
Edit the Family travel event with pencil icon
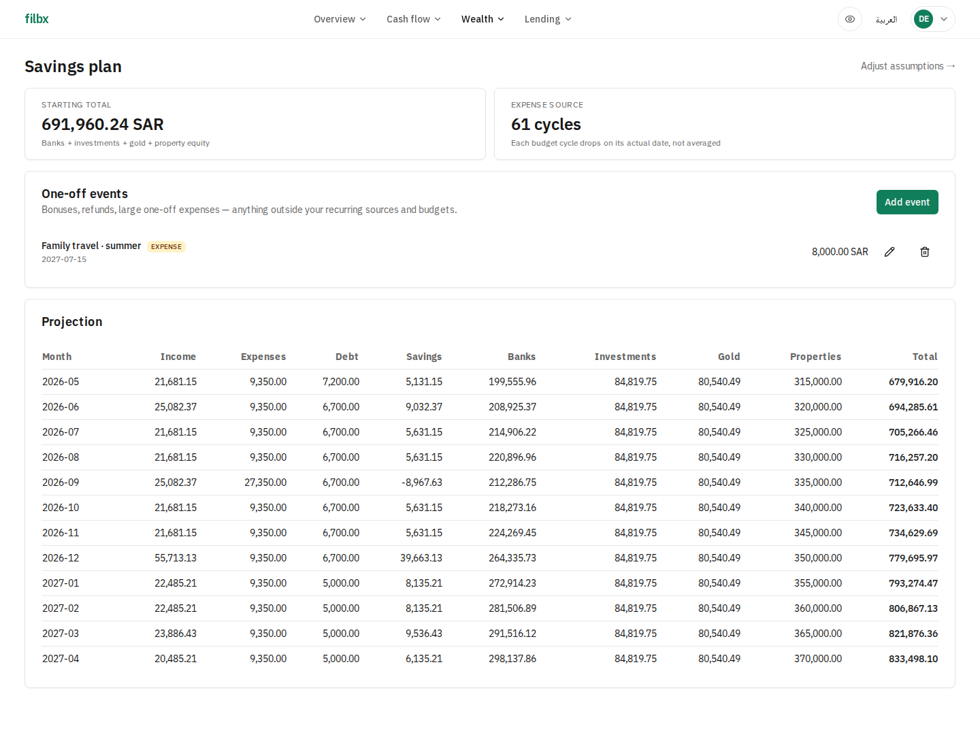tap(889, 252)
